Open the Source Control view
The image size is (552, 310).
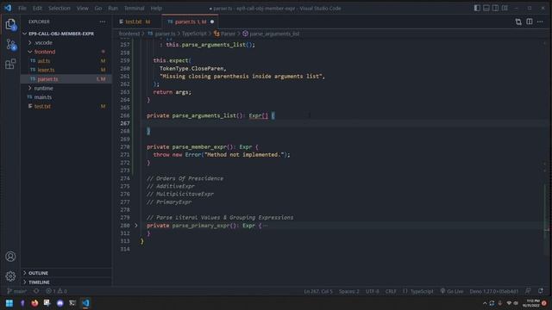pos(11,45)
